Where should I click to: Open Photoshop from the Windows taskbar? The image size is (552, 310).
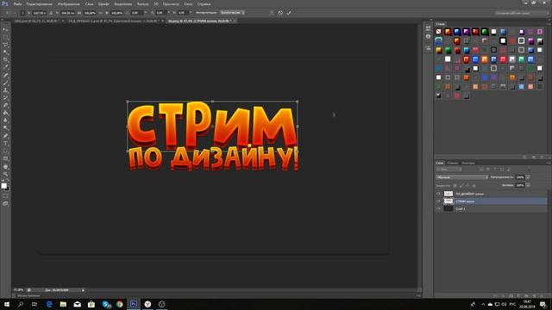pos(134,304)
